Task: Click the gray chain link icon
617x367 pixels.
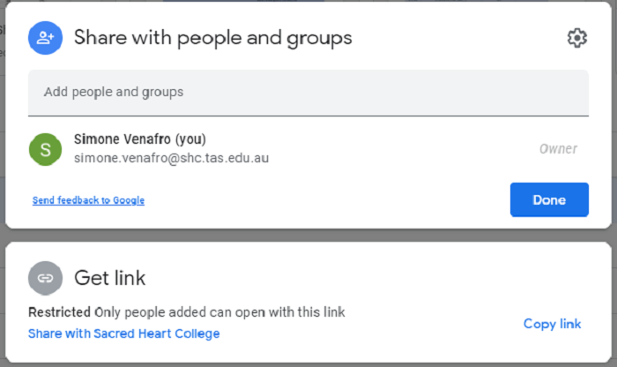Action: point(45,278)
